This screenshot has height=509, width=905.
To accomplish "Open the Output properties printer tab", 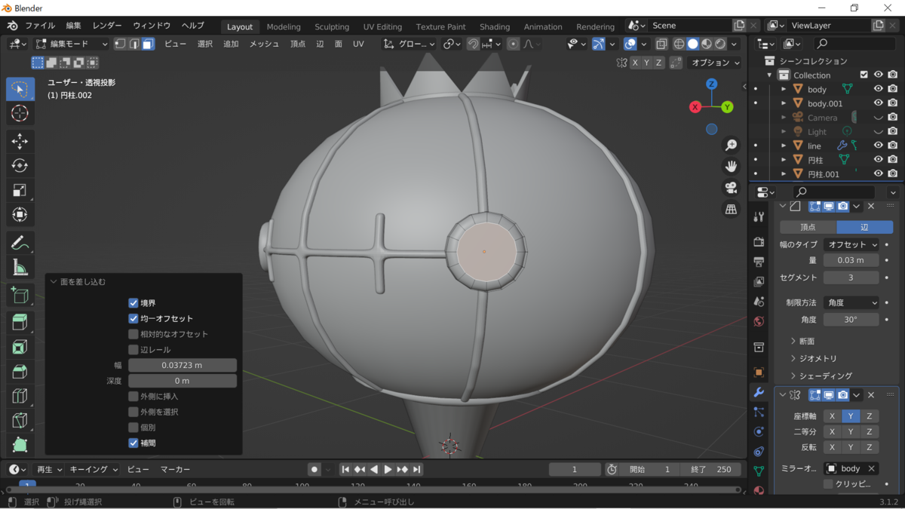I will tap(759, 262).
